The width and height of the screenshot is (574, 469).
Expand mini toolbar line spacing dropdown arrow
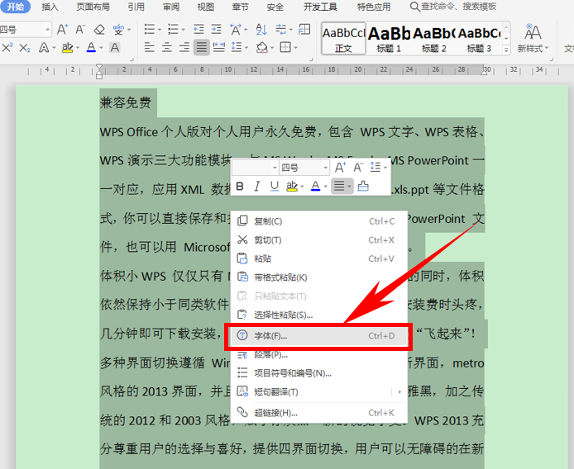tap(386, 168)
